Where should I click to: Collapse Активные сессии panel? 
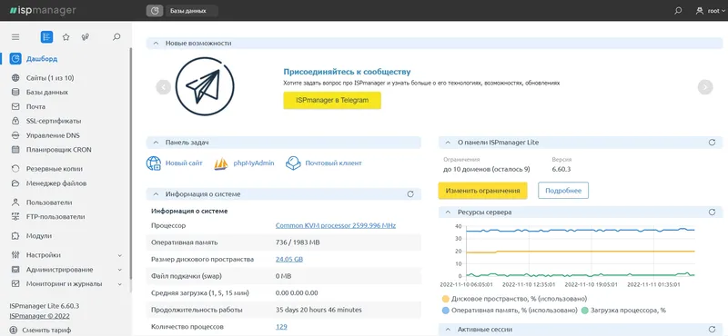pos(448,330)
